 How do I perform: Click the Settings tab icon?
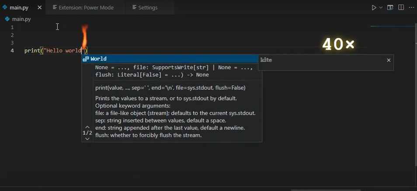[x=134, y=7]
